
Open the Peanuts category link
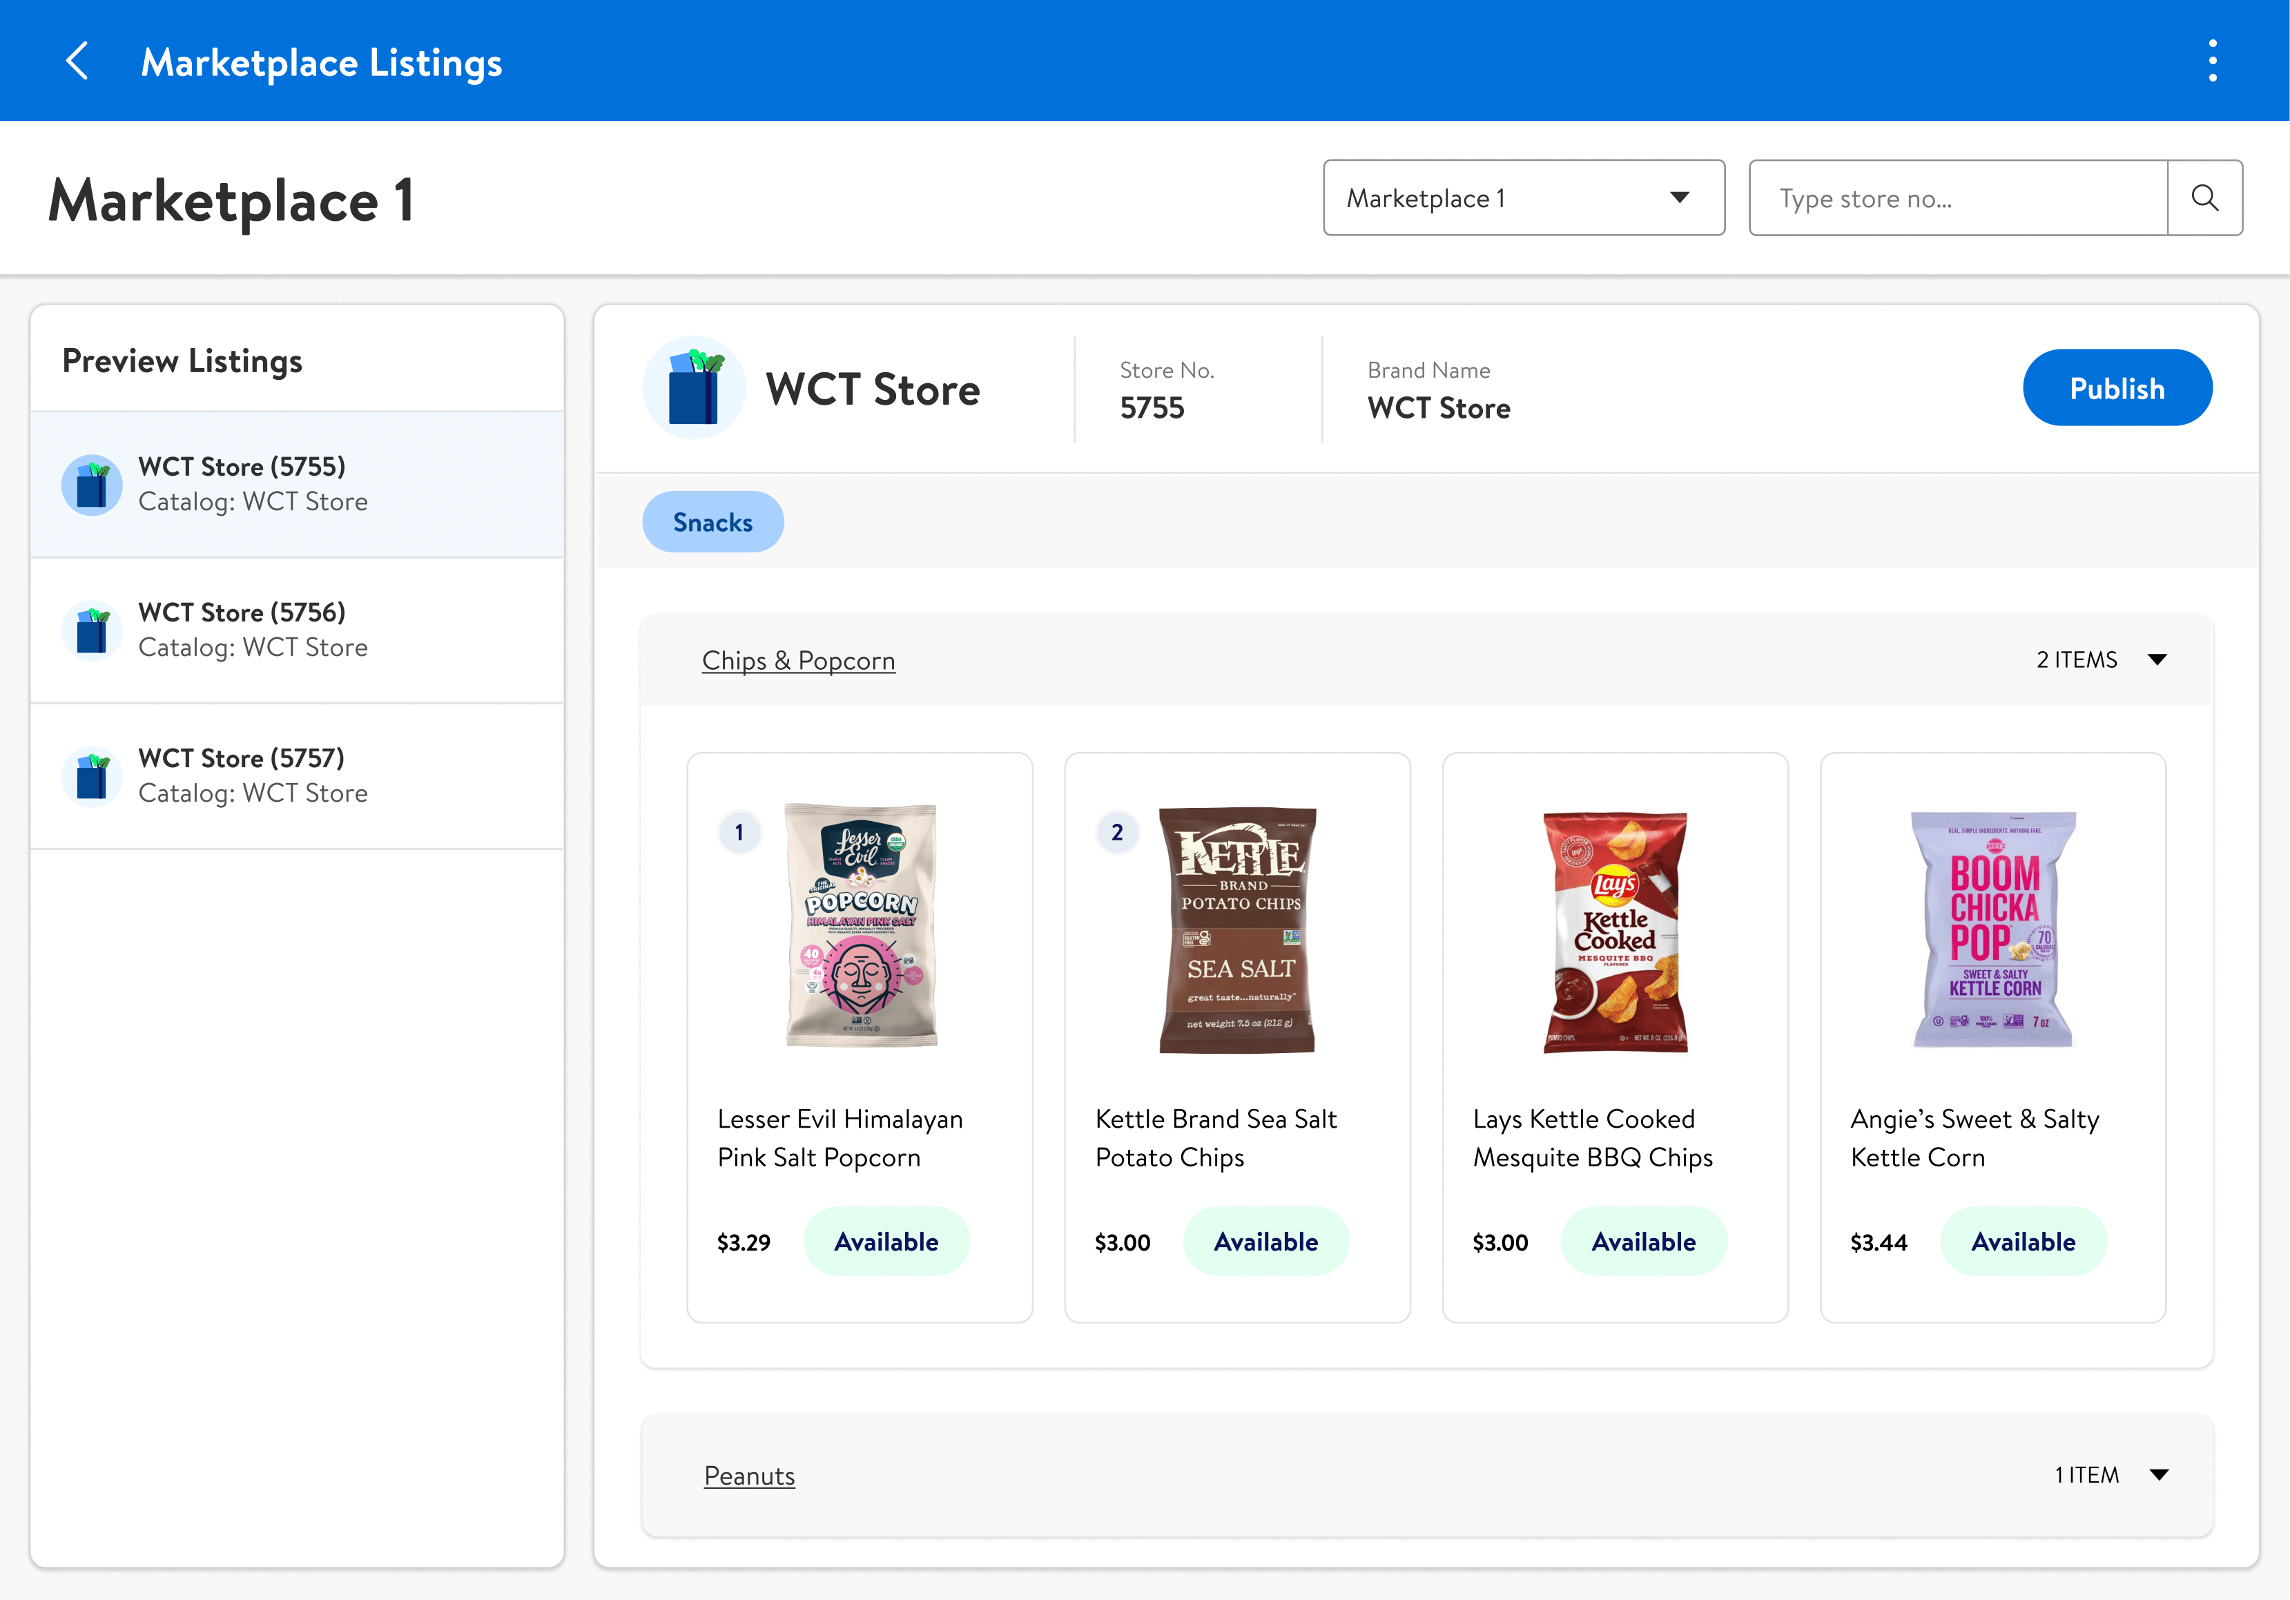749,1475
